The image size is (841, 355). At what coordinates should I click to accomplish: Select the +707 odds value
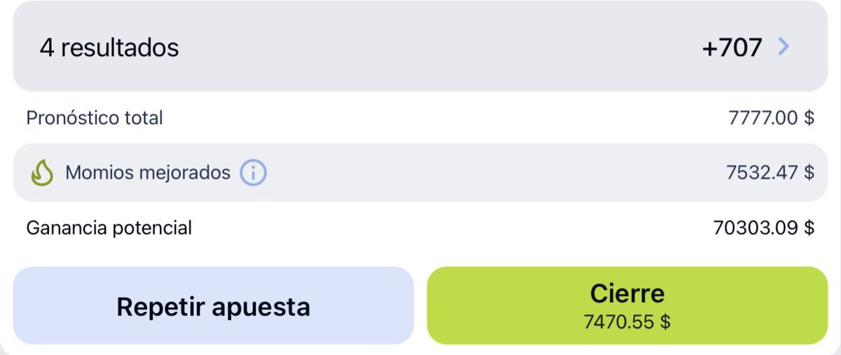click(732, 48)
